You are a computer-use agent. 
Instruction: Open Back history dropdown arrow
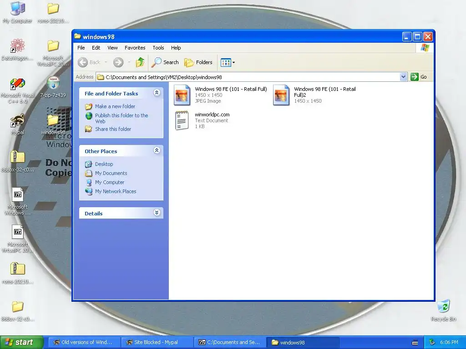106,62
